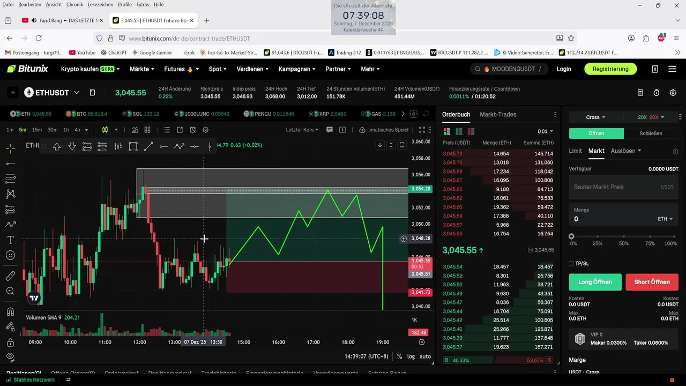Open the 0.01 price precision dropdown
686x386 pixels.
(x=545, y=131)
